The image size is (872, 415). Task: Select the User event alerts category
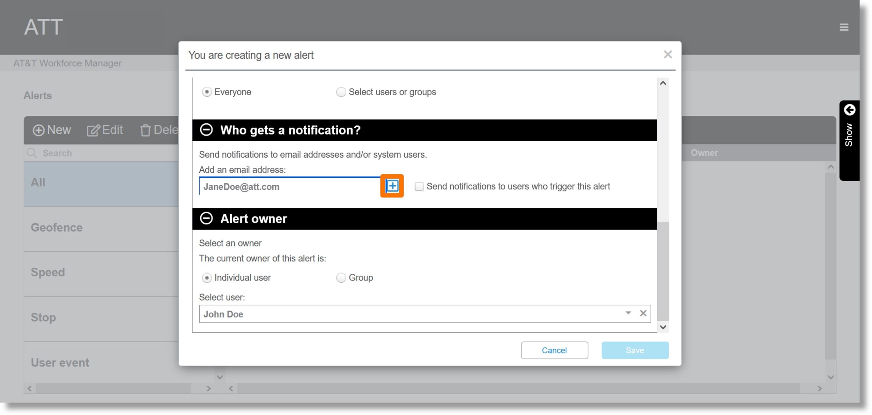[x=101, y=362]
